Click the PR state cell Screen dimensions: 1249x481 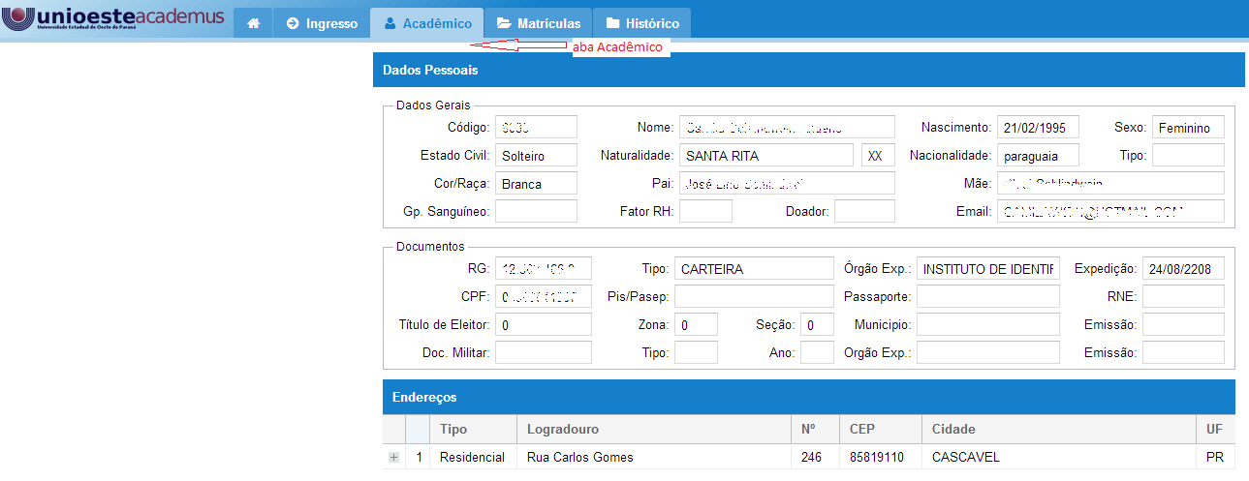pos(1216,458)
